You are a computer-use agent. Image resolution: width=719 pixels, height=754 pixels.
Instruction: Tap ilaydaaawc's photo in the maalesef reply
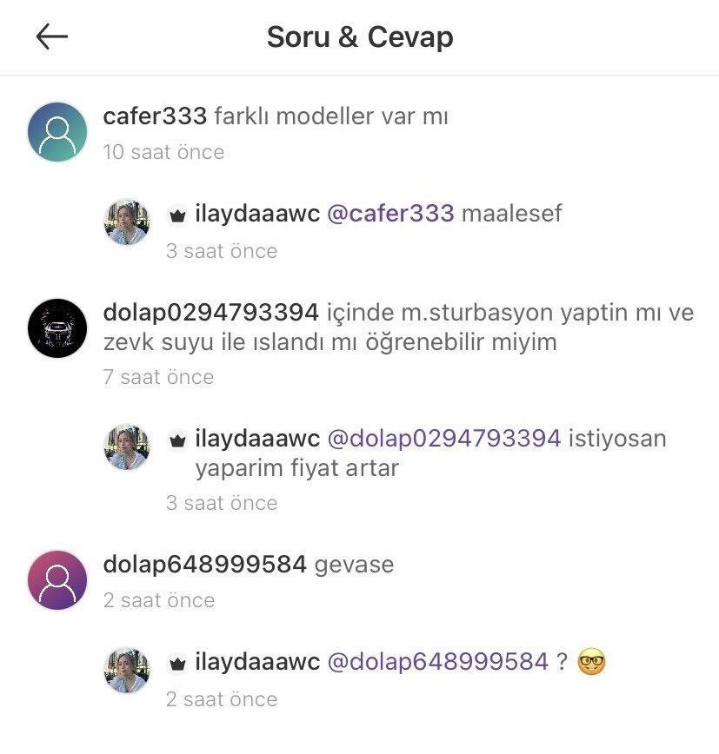pos(127,222)
